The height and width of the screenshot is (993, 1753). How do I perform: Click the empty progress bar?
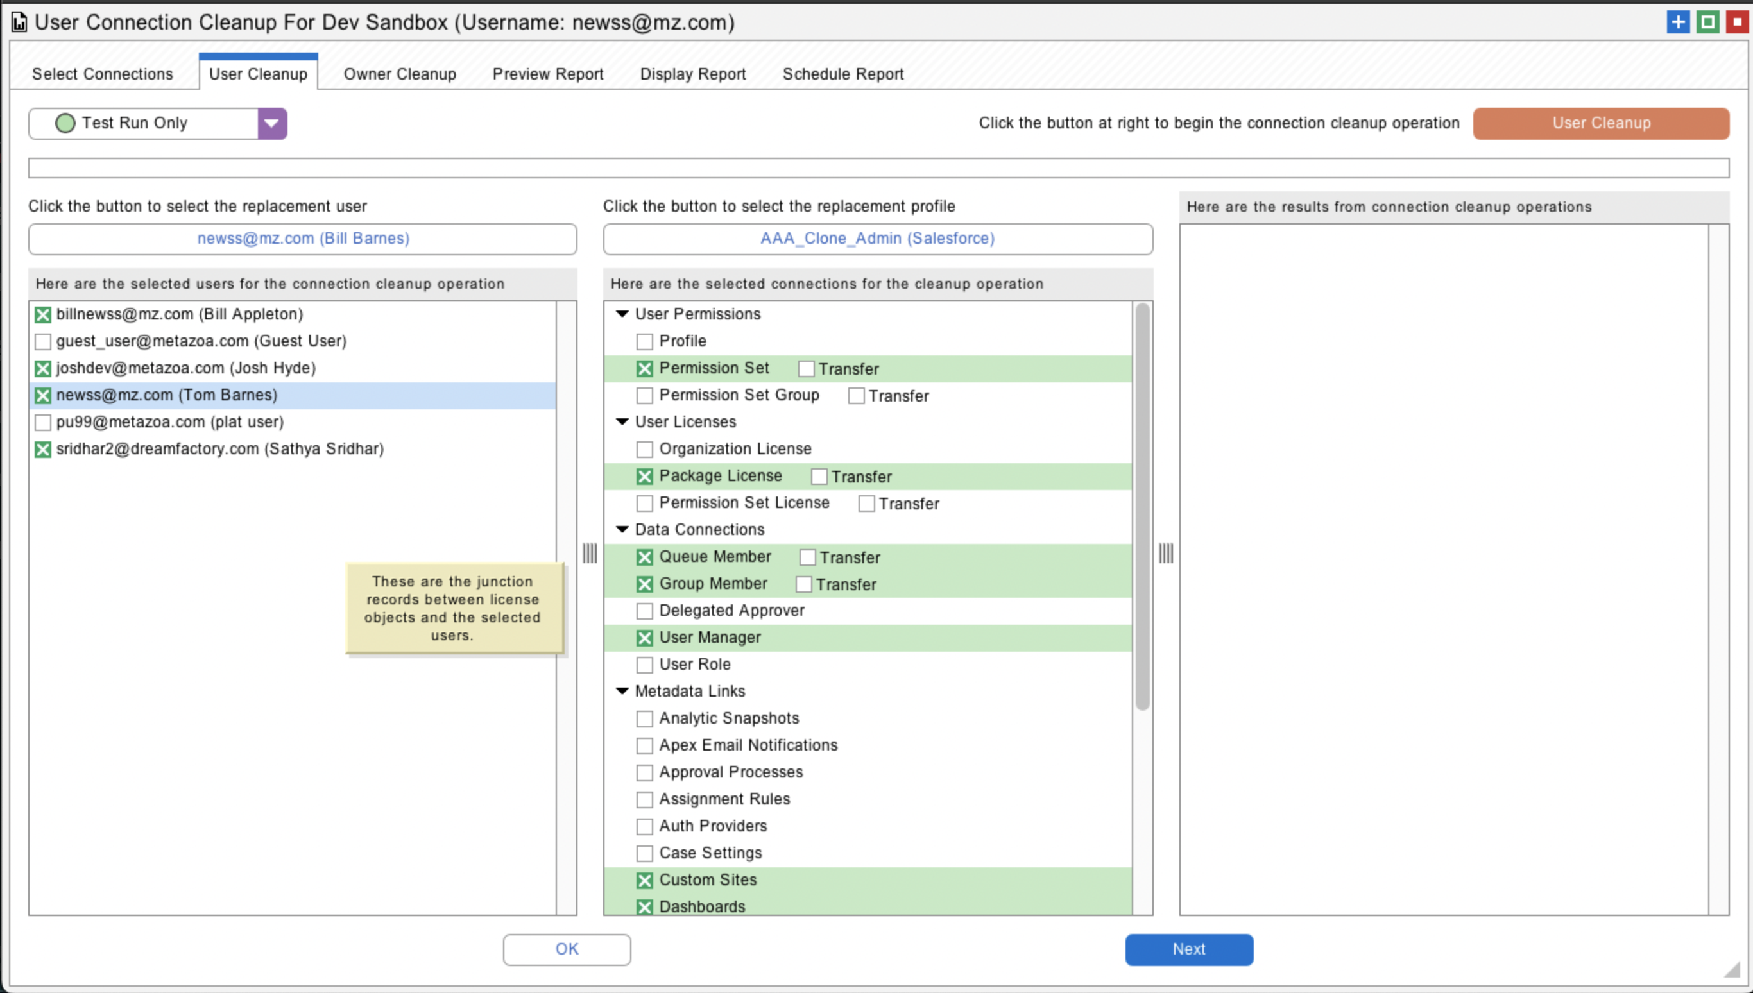pos(878,168)
